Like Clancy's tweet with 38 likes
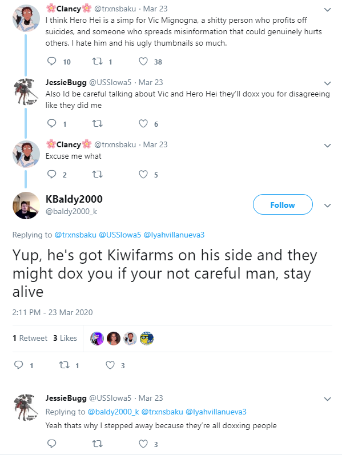The width and height of the screenshot is (342, 455). [143, 61]
